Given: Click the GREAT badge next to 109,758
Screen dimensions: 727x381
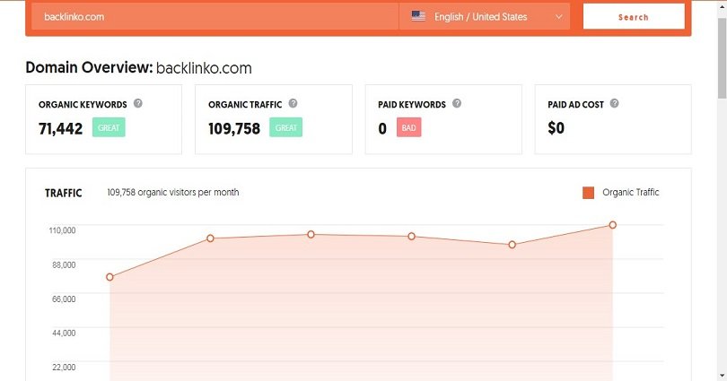Looking at the screenshot, I should point(286,127).
